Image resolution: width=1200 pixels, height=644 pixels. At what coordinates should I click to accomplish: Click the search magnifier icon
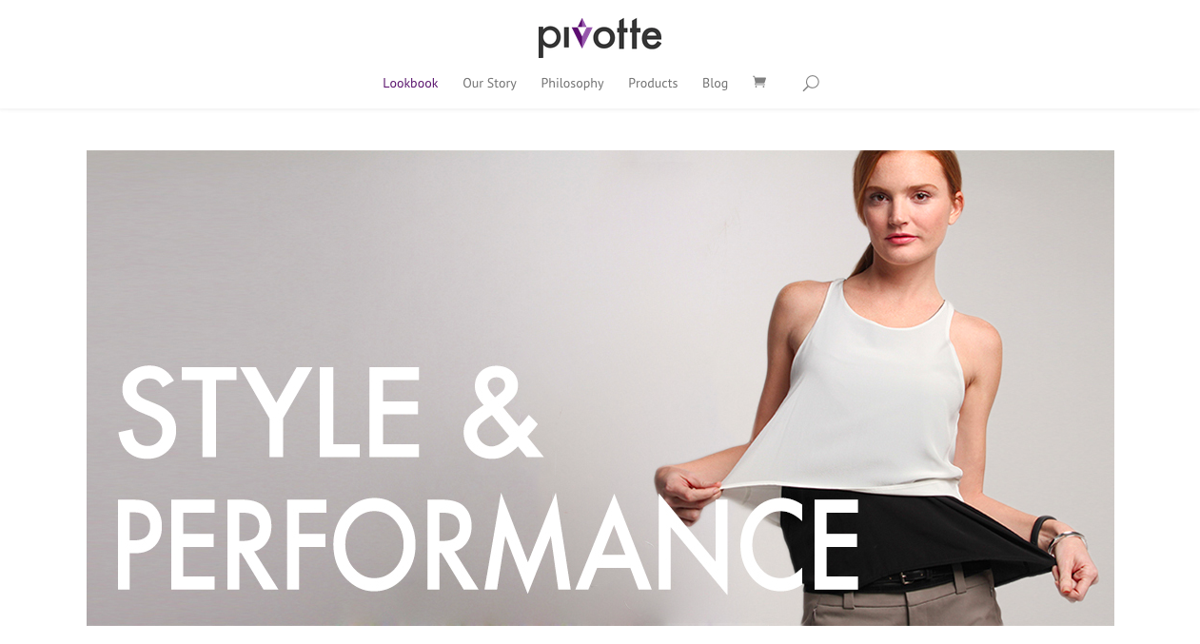[811, 84]
